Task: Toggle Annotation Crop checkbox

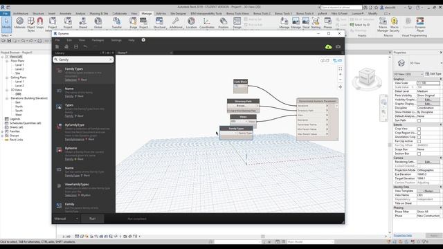Action: [419, 137]
